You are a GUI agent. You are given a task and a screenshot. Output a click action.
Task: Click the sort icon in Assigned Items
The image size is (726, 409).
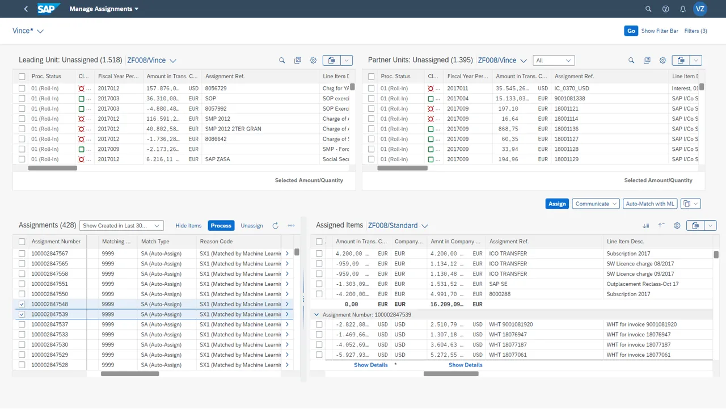(645, 226)
